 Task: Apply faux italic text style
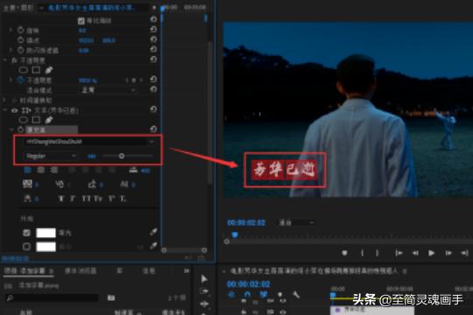tap(73, 199)
